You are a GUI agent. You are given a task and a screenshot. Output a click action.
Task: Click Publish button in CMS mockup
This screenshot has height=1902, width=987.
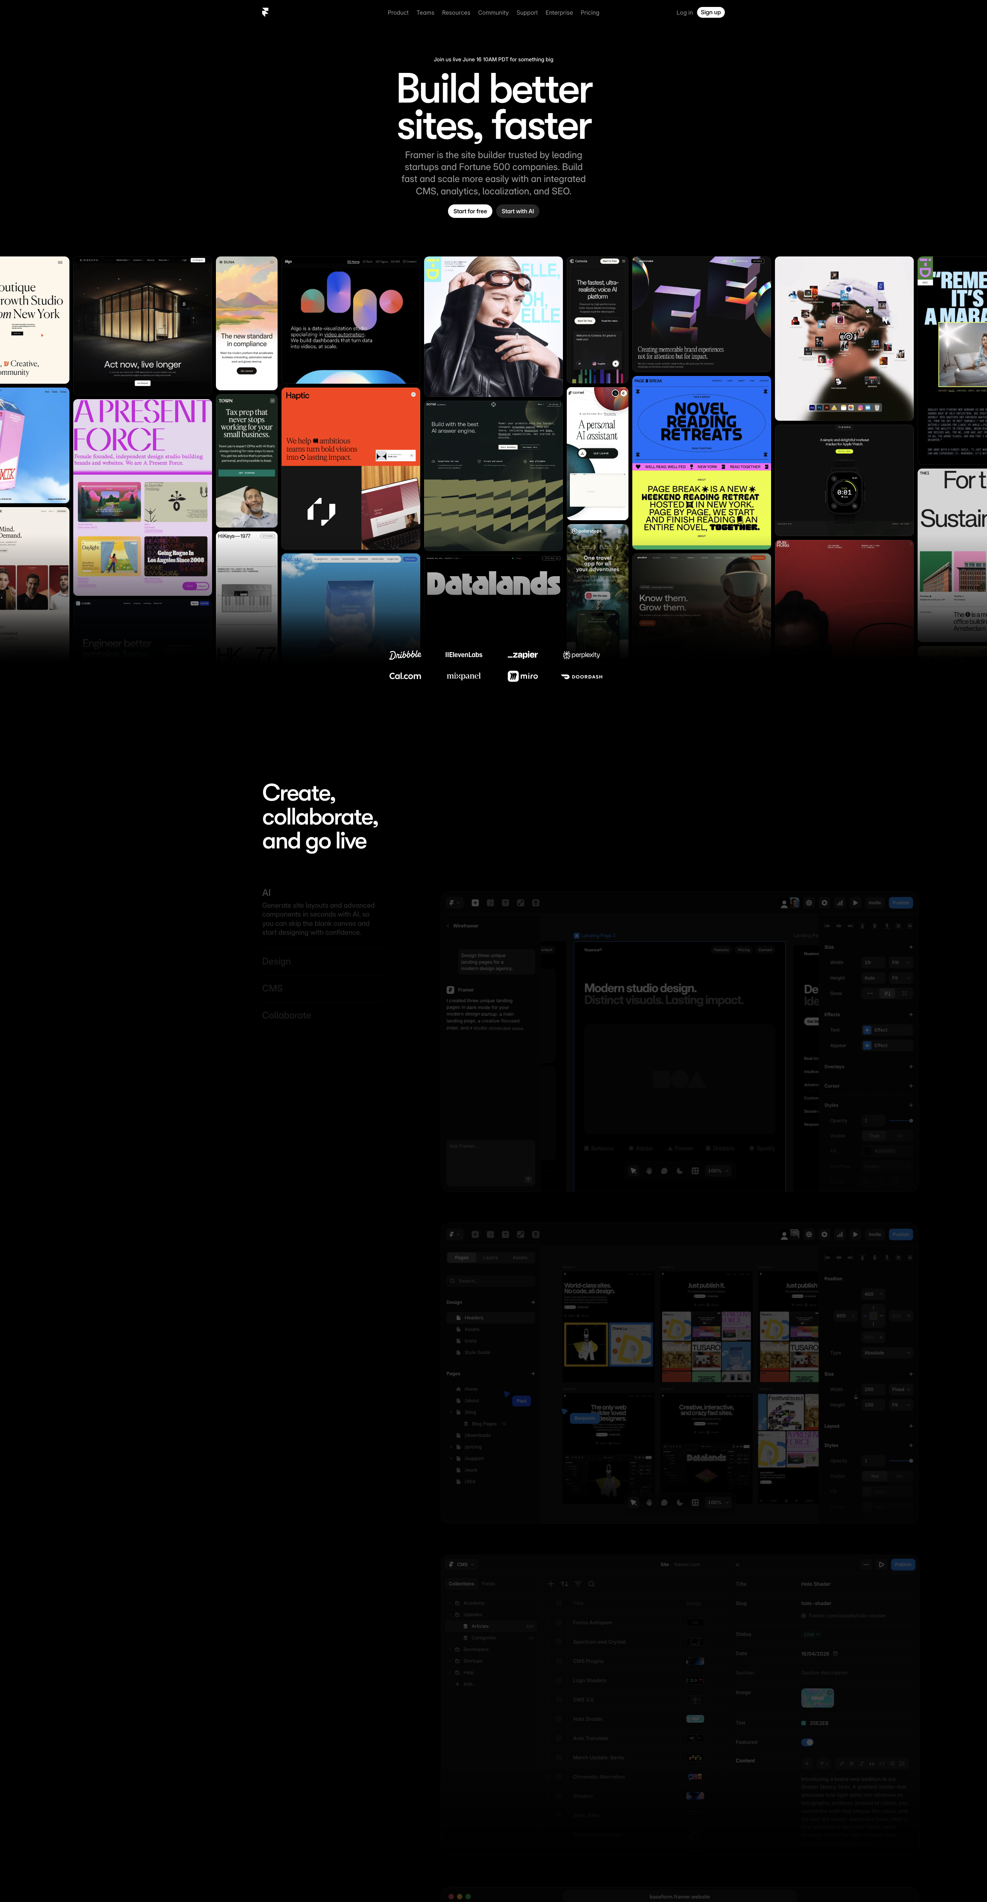click(x=903, y=1565)
